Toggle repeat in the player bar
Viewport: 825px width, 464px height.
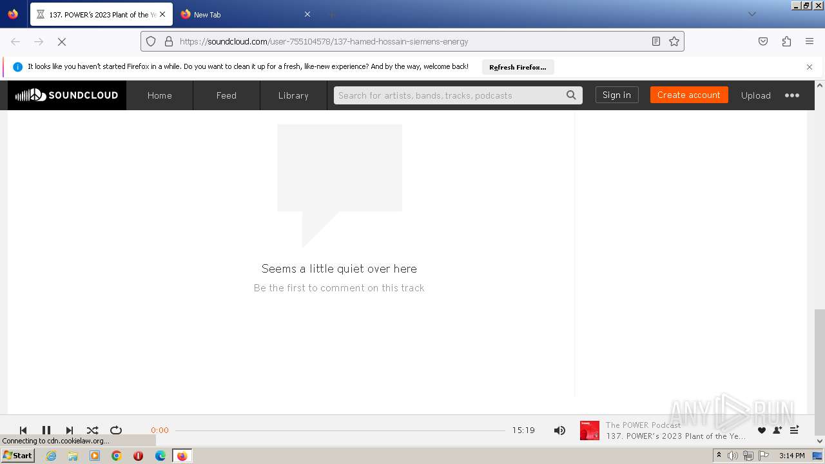(116, 430)
